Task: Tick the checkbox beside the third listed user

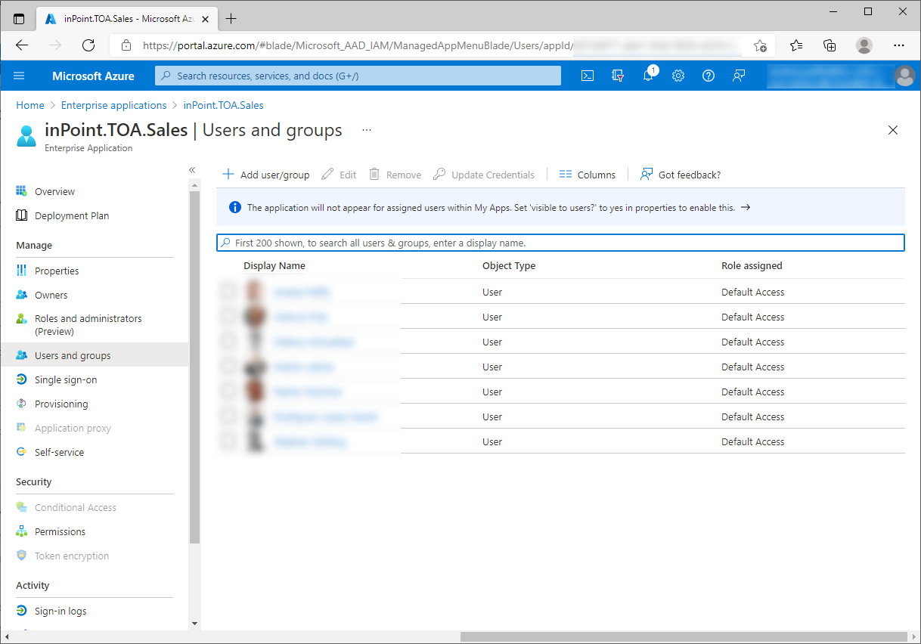Action: pyautogui.click(x=228, y=341)
